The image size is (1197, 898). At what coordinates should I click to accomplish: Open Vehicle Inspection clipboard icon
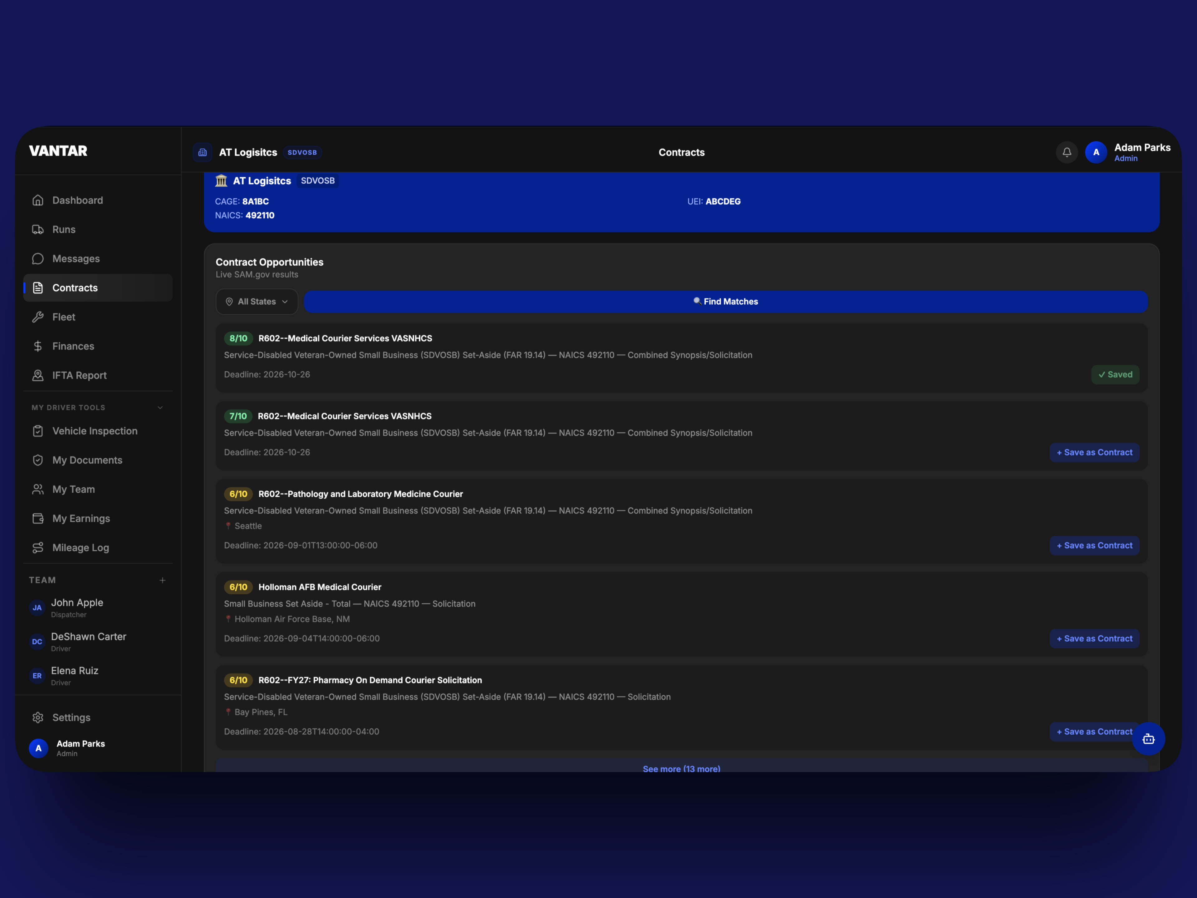(38, 432)
